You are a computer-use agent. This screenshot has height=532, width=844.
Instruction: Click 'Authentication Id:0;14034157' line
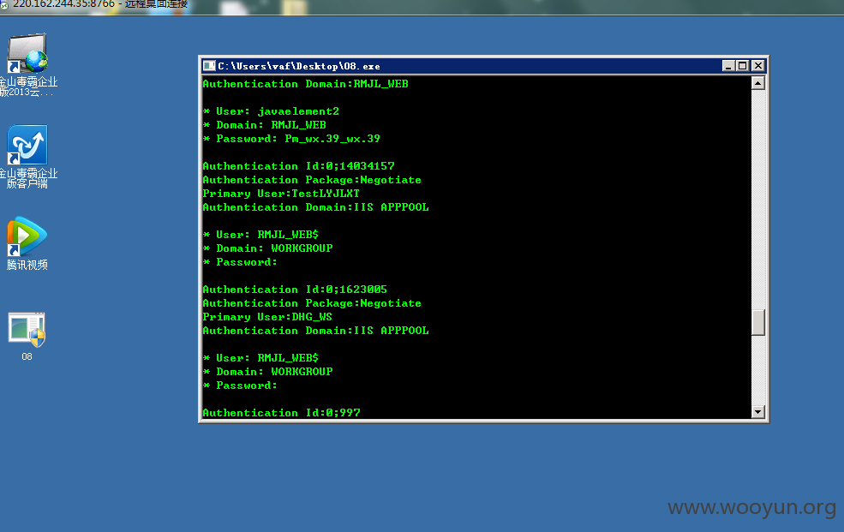(x=299, y=166)
